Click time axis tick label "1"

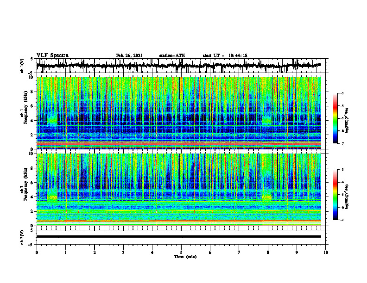point(65,252)
